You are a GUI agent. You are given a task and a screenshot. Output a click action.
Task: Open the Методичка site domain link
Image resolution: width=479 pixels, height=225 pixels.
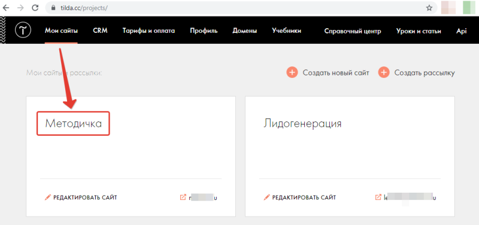(202, 197)
